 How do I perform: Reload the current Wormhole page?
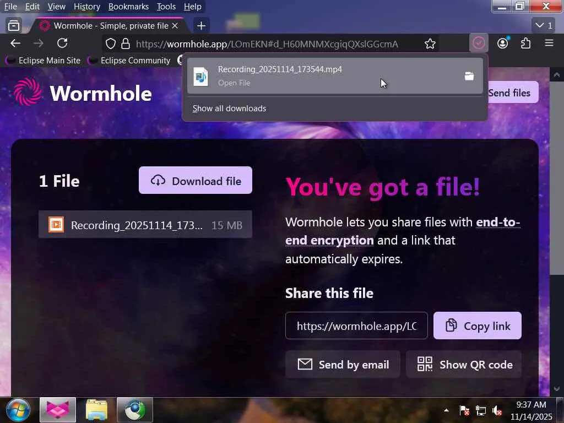[x=62, y=44]
